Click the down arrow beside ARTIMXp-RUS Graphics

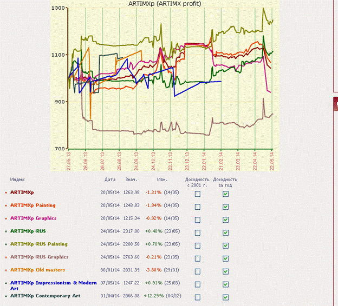6,257
